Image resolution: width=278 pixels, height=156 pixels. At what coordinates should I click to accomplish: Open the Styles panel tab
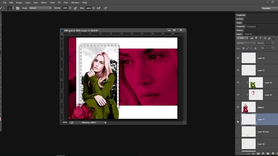239,23
